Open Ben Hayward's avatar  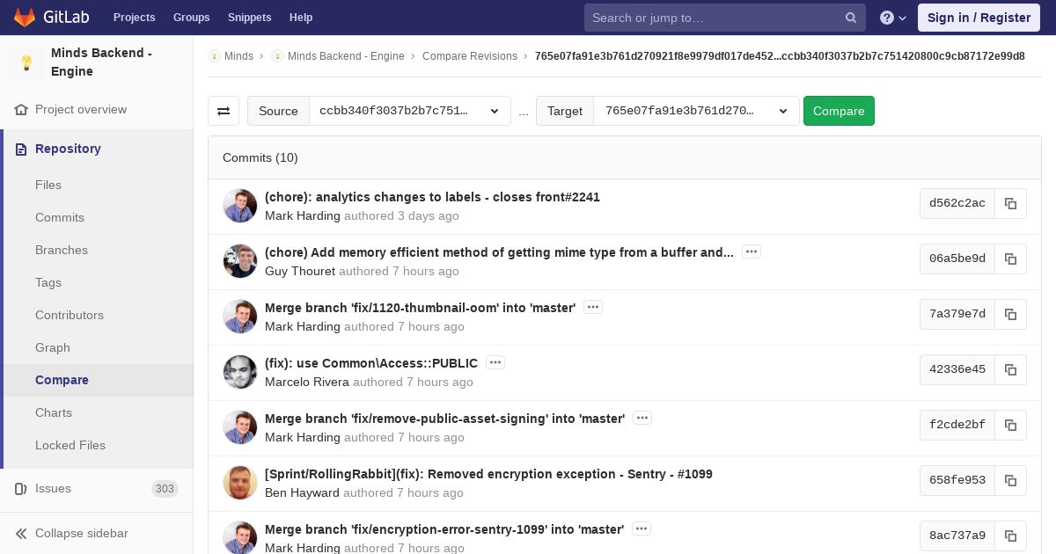click(240, 483)
